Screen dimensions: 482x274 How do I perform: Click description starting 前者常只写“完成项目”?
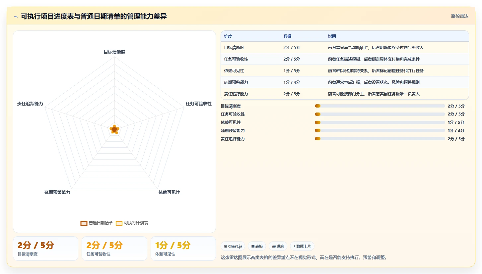[376, 48]
